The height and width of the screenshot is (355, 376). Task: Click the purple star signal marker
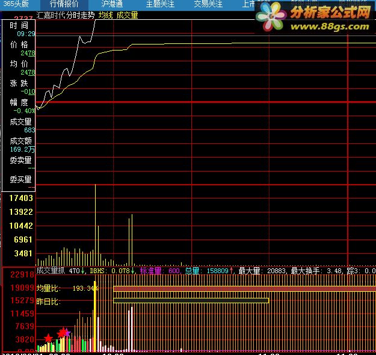click(67, 333)
